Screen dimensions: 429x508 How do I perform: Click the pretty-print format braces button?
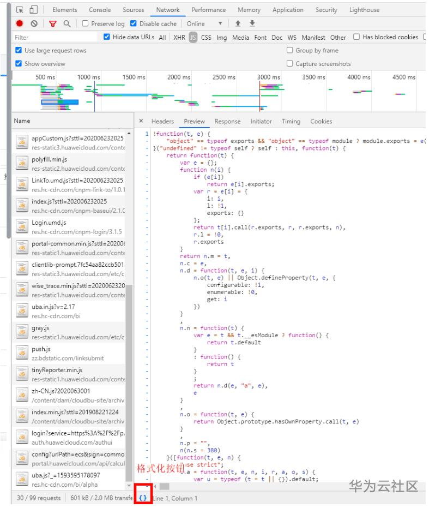tap(143, 498)
